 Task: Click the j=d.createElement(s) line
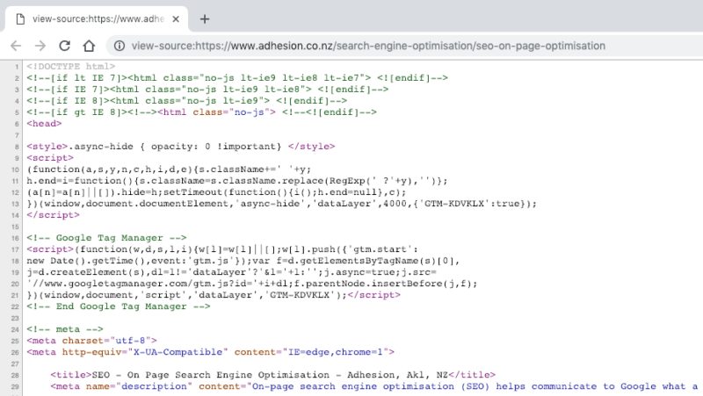[x=231, y=272]
